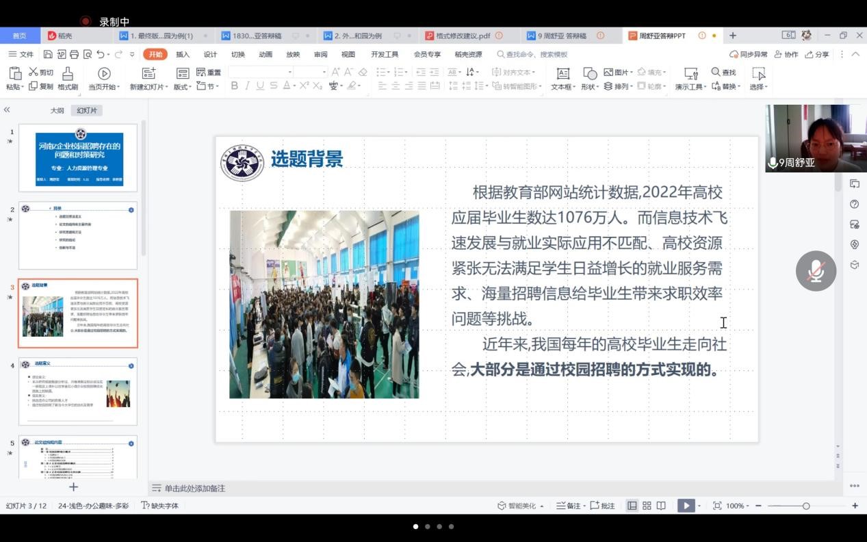Unmute the microphone in meeting overlay
Screen dimensions: 867x542
[x=816, y=271]
